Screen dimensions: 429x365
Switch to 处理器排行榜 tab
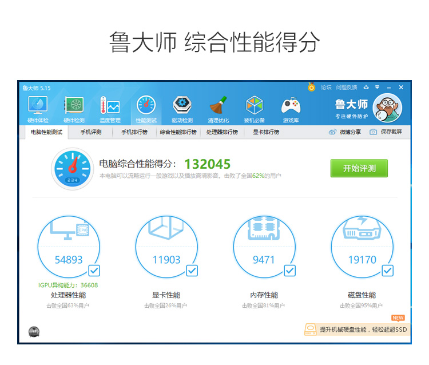pos(222,132)
